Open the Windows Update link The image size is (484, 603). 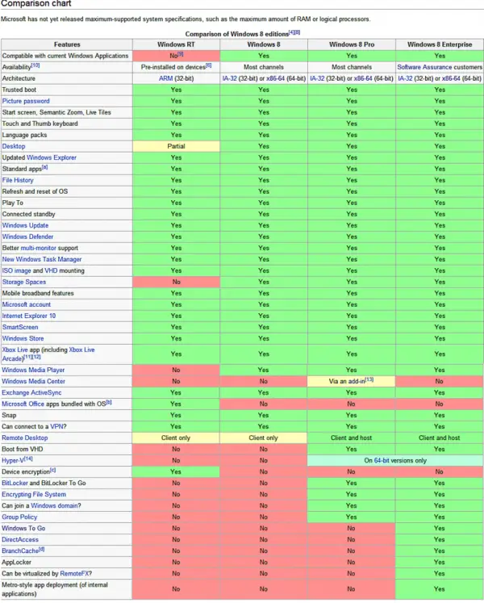point(25,225)
